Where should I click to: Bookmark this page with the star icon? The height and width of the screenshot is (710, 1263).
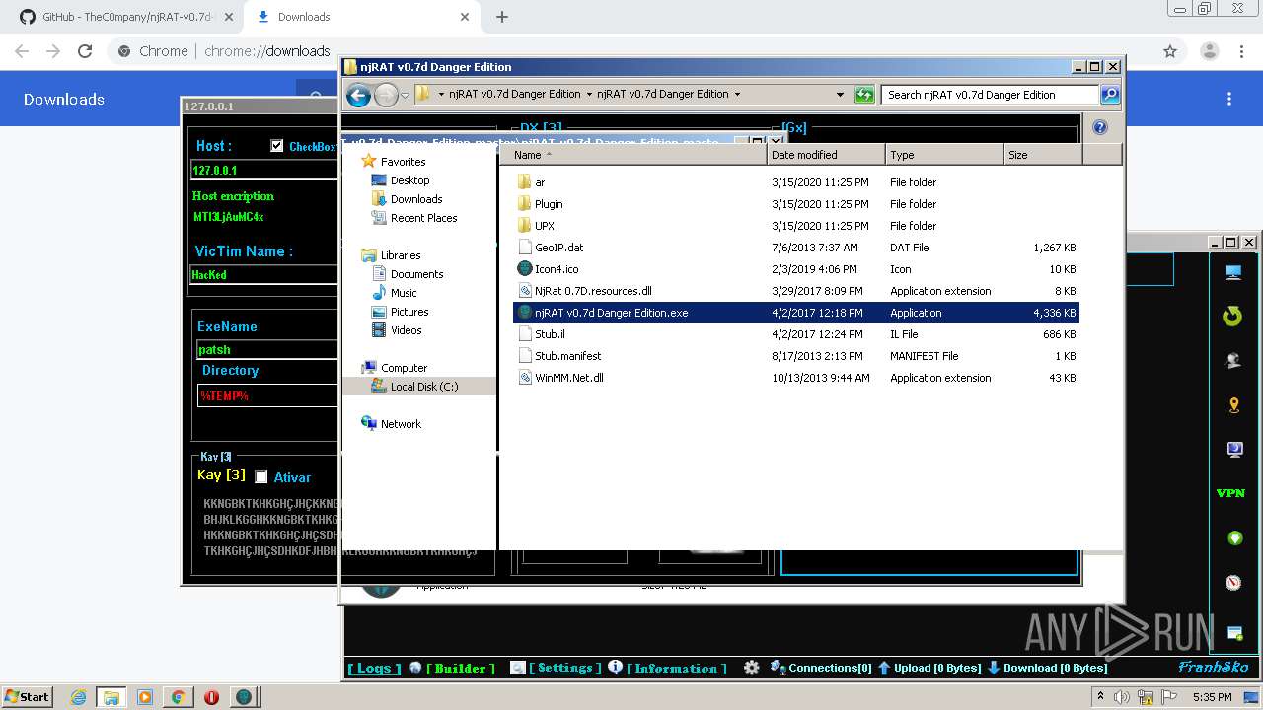pyautogui.click(x=1170, y=51)
